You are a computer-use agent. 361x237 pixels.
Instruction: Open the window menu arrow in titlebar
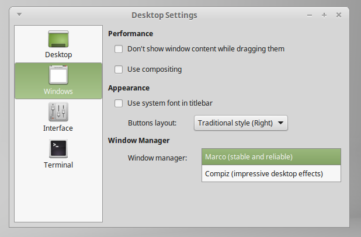tap(19, 15)
